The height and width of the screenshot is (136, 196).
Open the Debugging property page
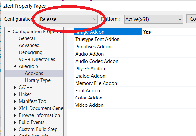tap(30, 52)
